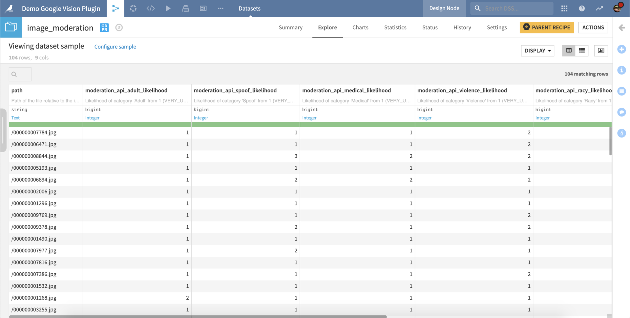Open the Jobs play icon
Image resolution: width=630 pixels, height=318 pixels.
pos(168,8)
